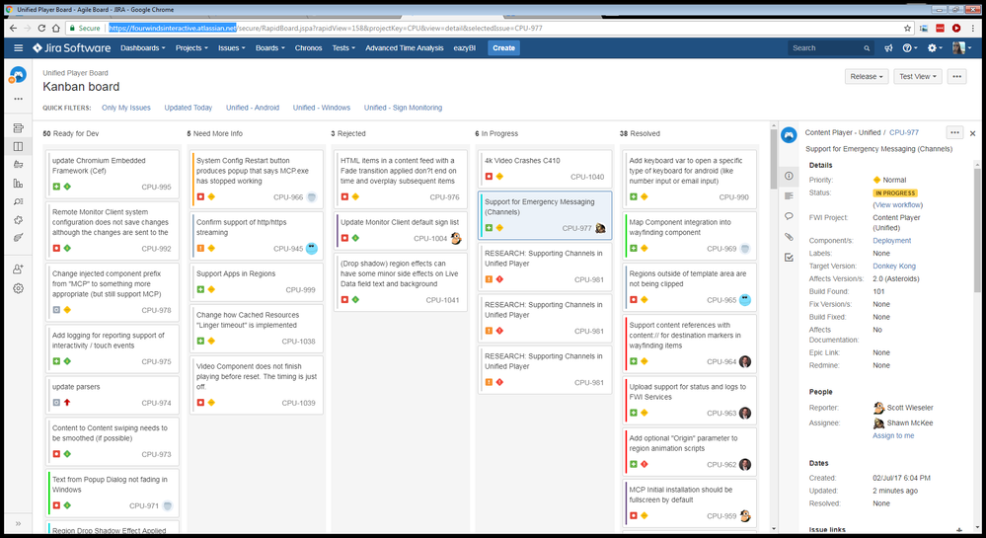Click the IN PROGRESS status lozenge
Screen dimensions: 986x538
(x=895, y=193)
